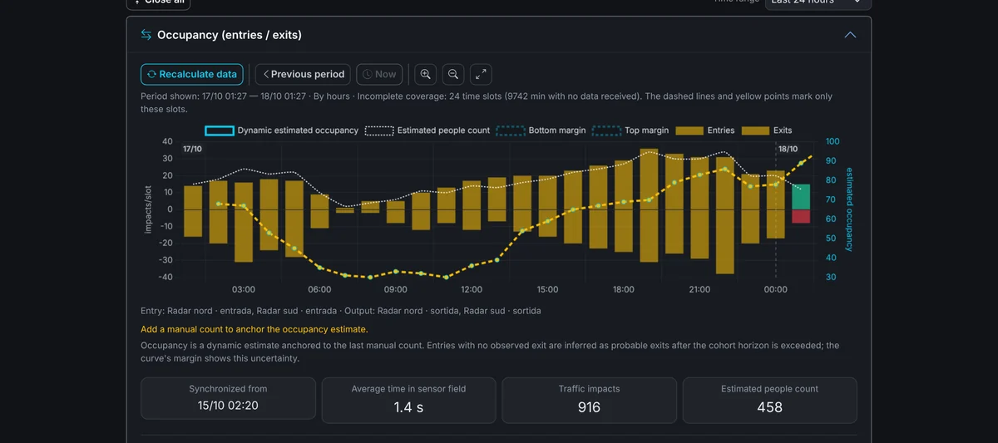
Task: Click the 'Period shown' coverage info text
Action: click(x=487, y=102)
